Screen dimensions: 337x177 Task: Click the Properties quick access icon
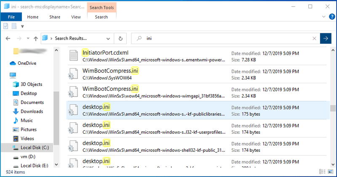[x=6, y=26]
